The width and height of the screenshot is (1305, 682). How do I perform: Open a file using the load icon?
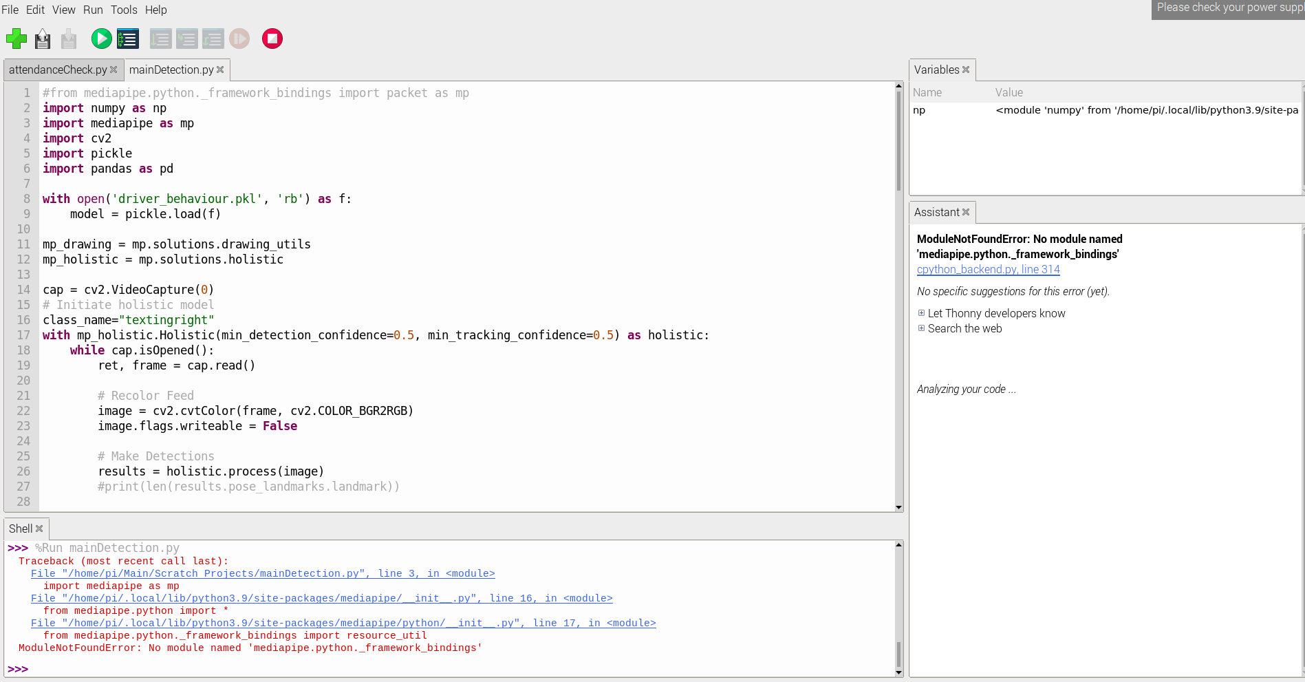pyautogui.click(x=43, y=39)
